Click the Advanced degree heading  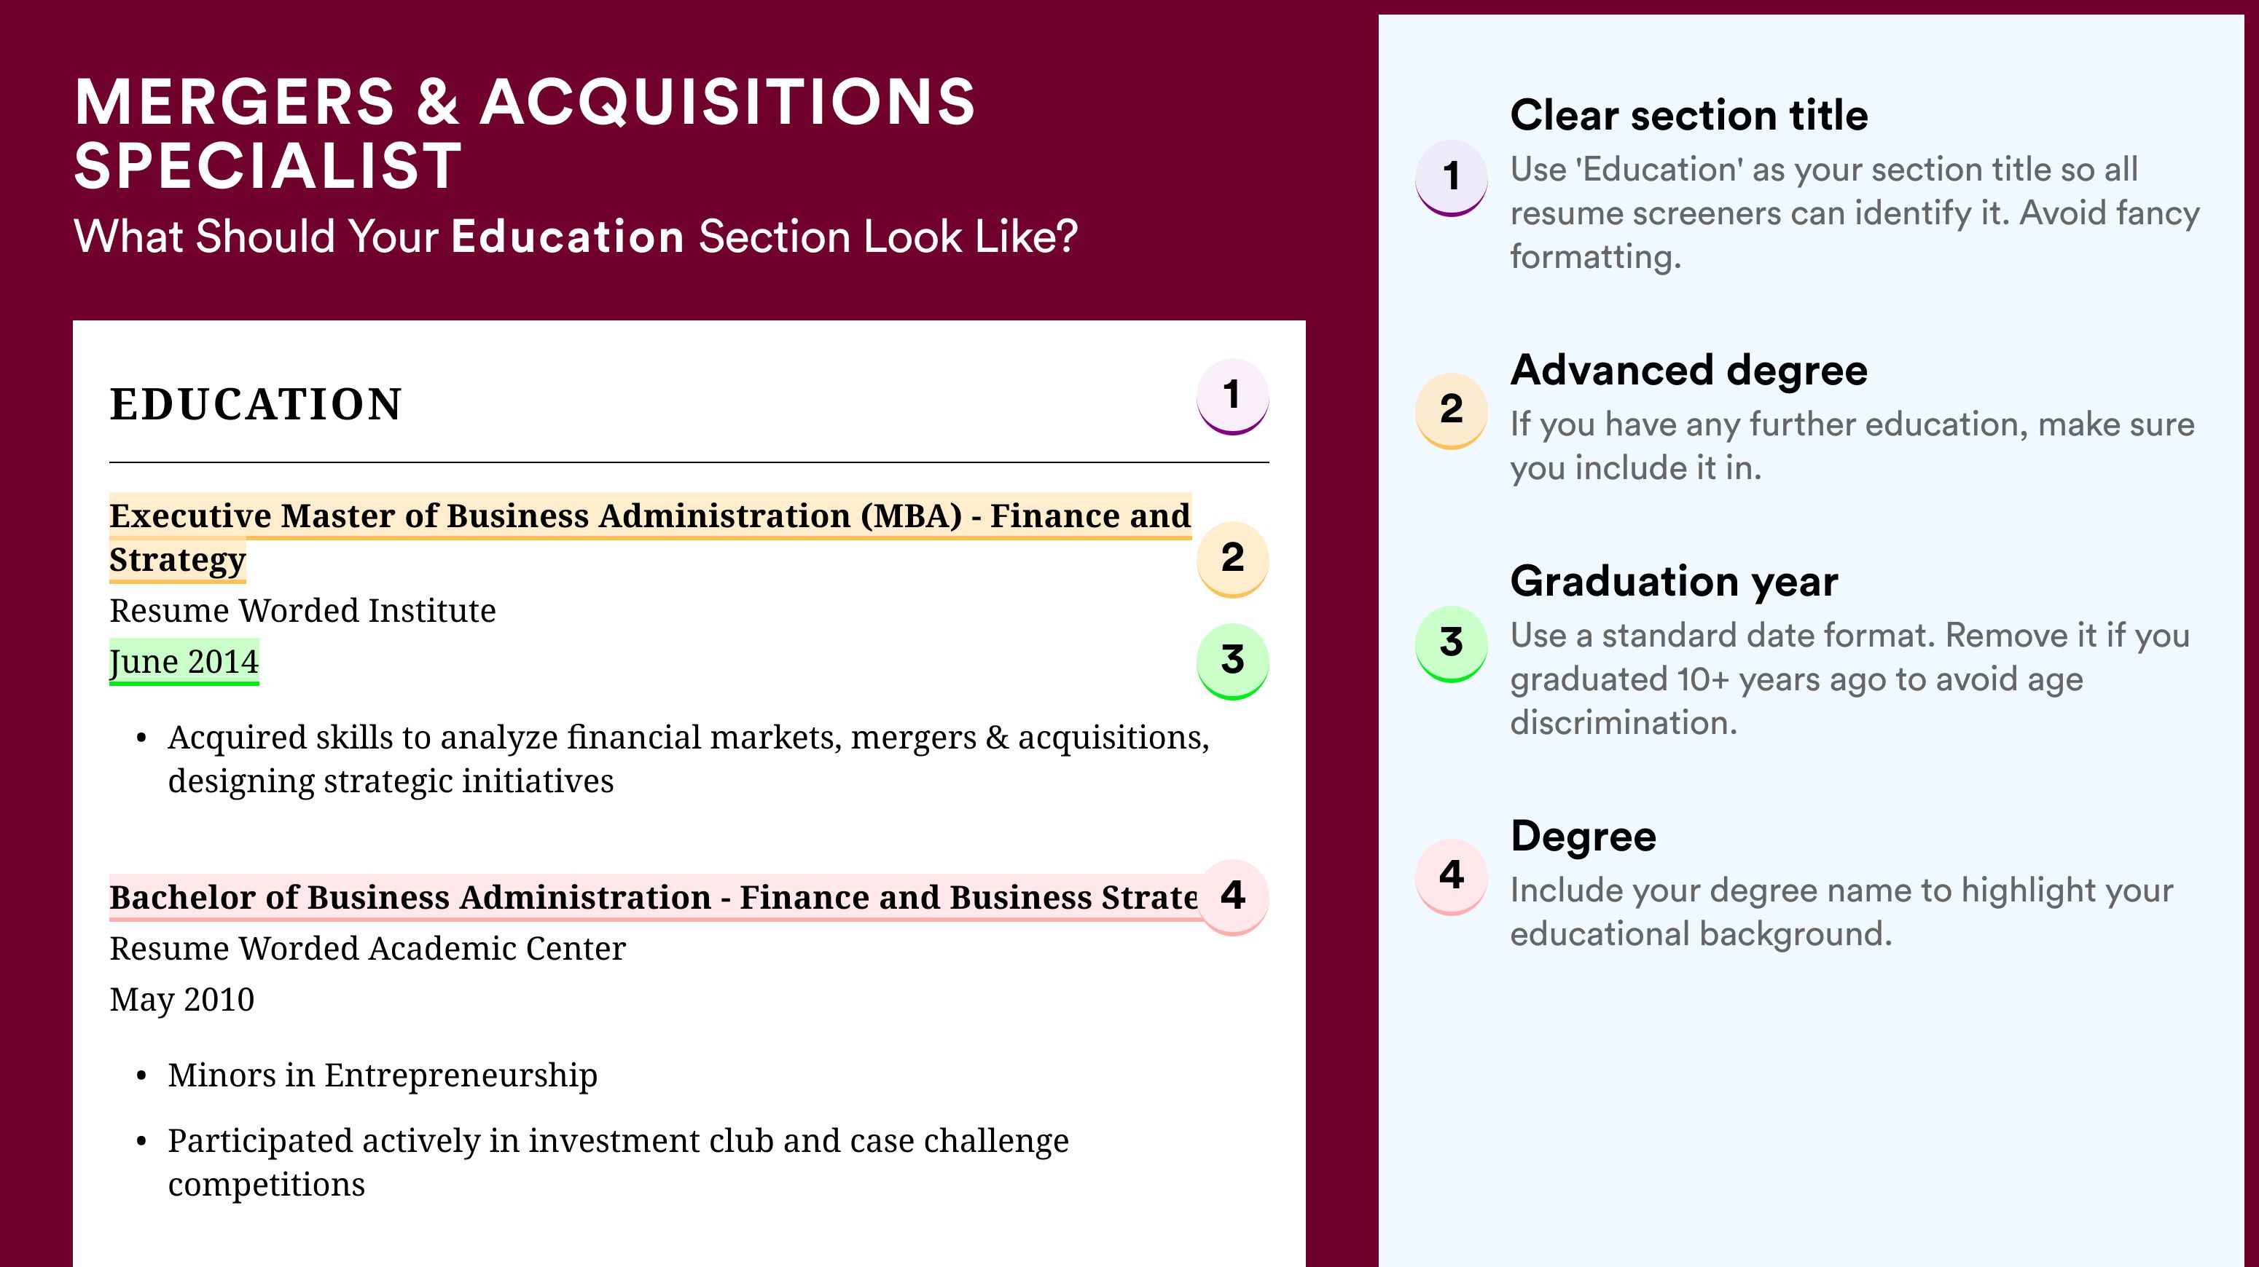coord(1689,371)
